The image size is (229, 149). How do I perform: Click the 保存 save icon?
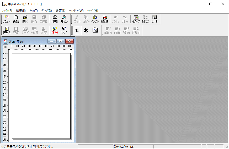[34, 19]
